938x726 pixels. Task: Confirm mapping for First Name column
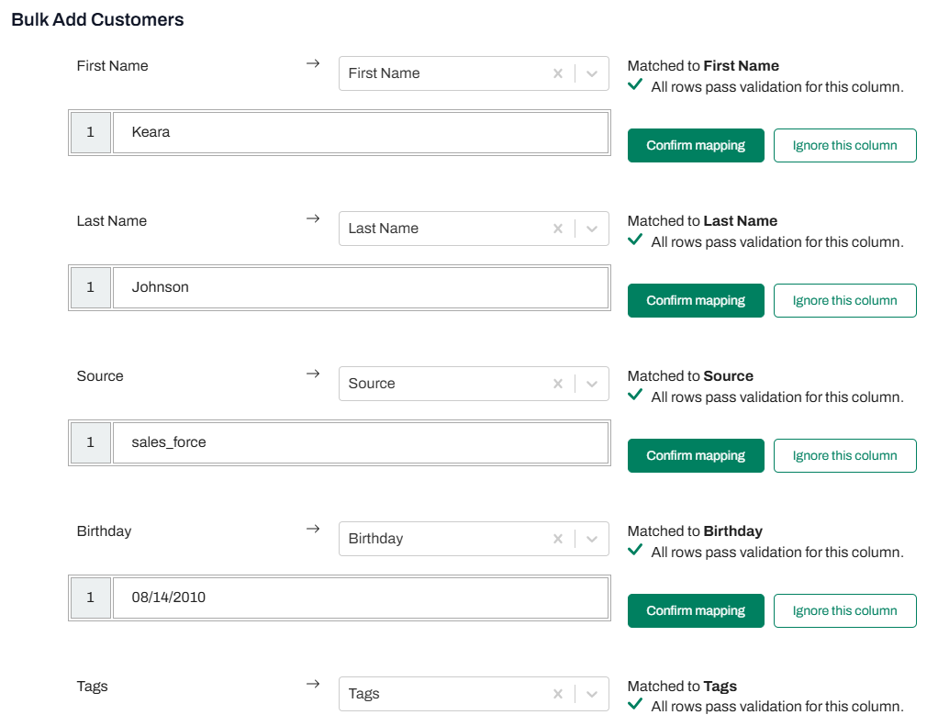(x=696, y=145)
